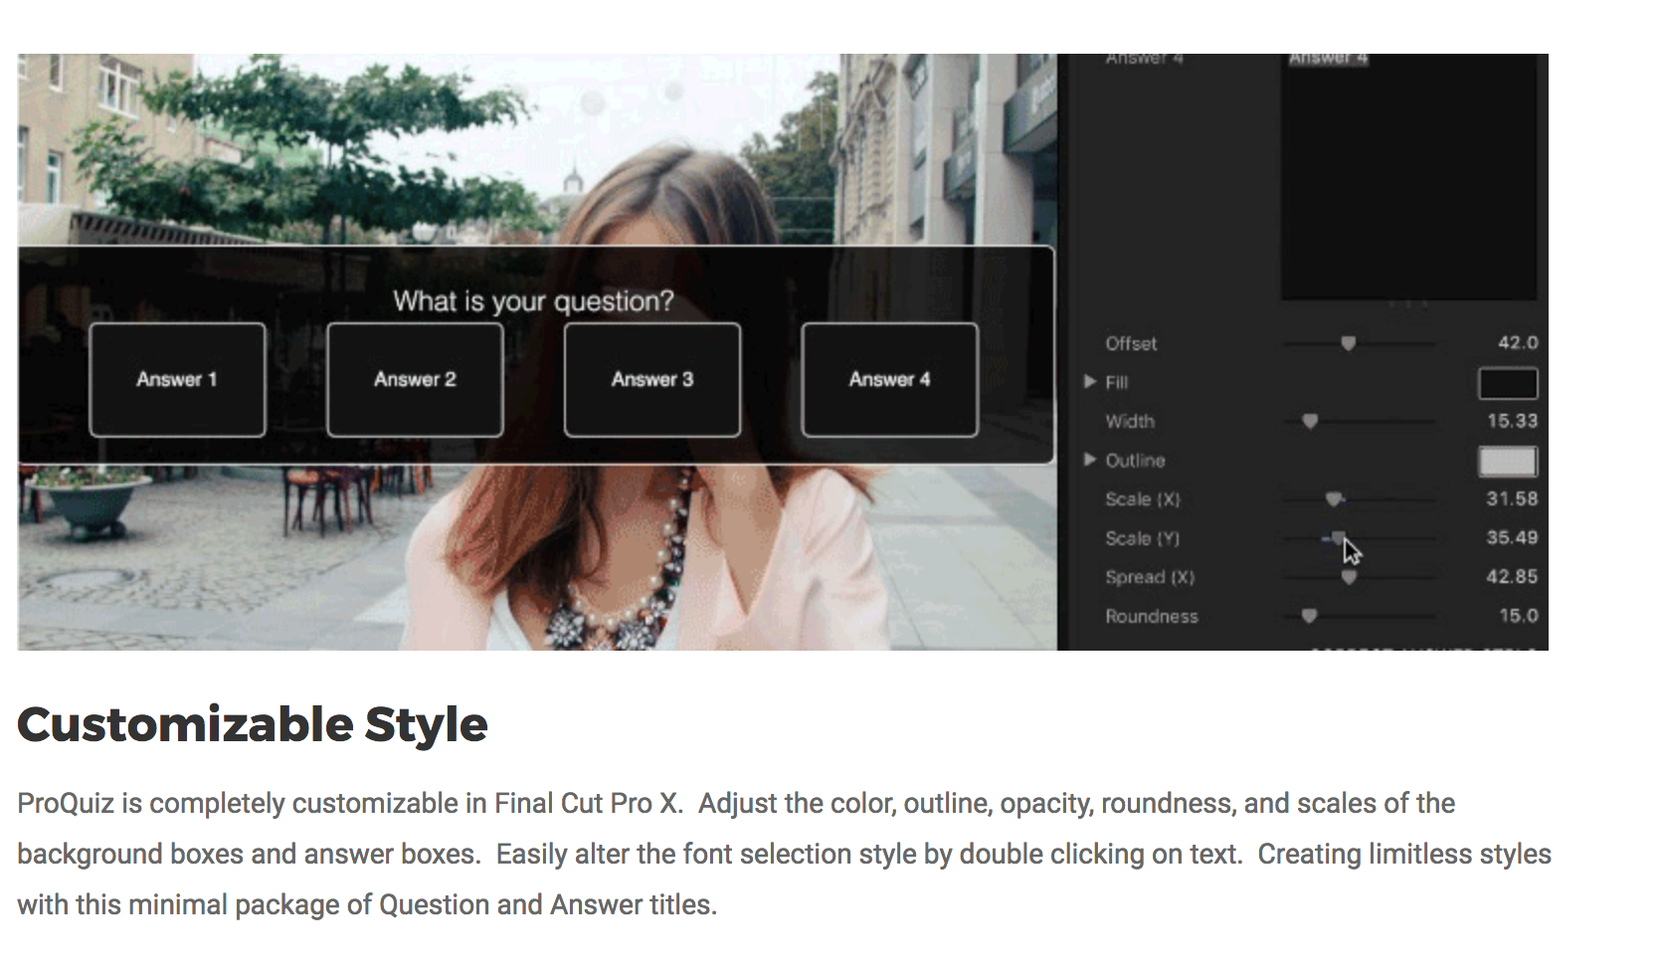The width and height of the screenshot is (1663, 975).
Task: Select the Answer 2 box
Action: pos(415,379)
